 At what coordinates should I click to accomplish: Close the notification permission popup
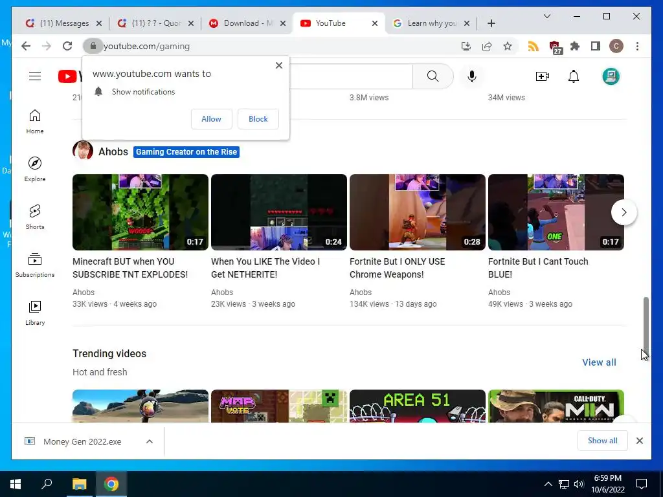[278, 65]
